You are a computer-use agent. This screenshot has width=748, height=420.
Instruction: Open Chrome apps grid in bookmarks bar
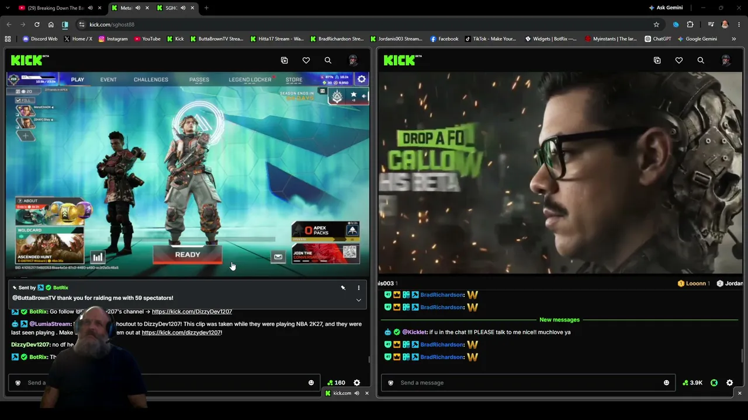[x=8, y=39]
